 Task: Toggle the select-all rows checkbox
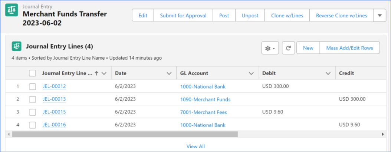[32, 73]
